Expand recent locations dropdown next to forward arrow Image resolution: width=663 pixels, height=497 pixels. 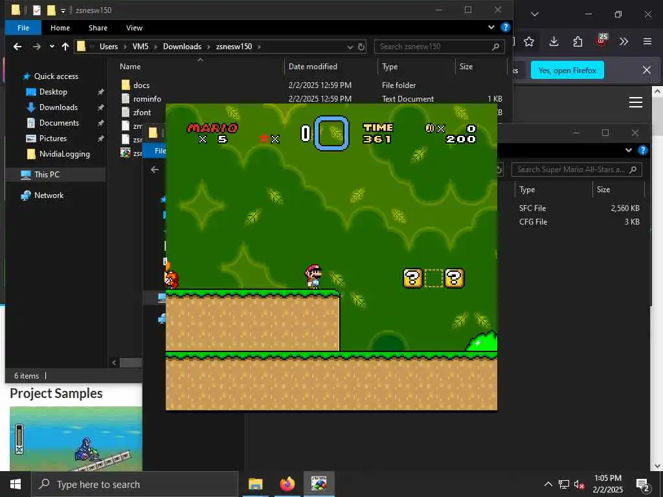tap(52, 47)
